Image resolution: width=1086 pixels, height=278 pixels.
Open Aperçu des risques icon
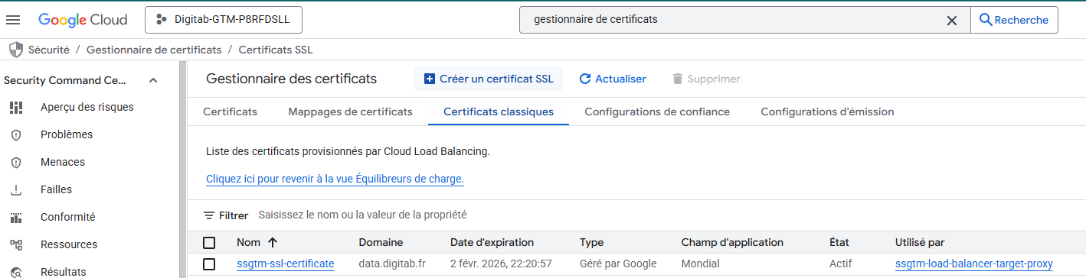(x=15, y=107)
